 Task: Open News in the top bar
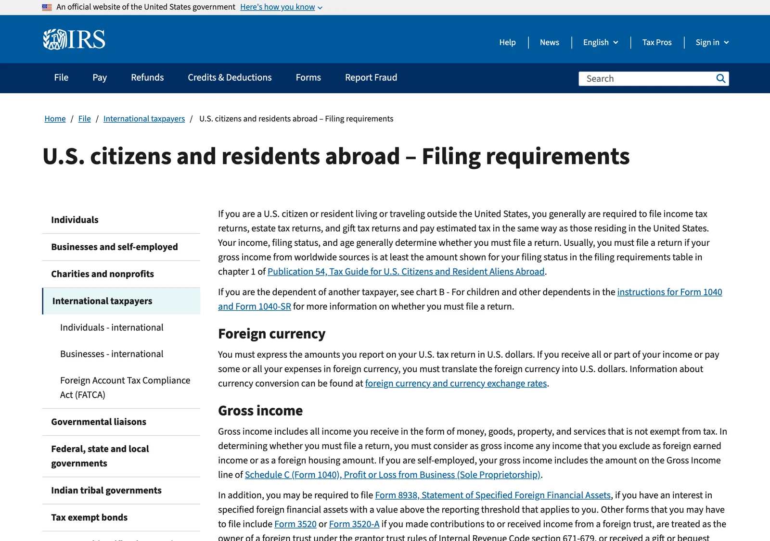pyautogui.click(x=550, y=42)
